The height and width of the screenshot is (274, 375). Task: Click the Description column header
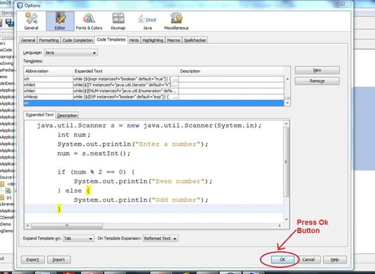pos(231,72)
